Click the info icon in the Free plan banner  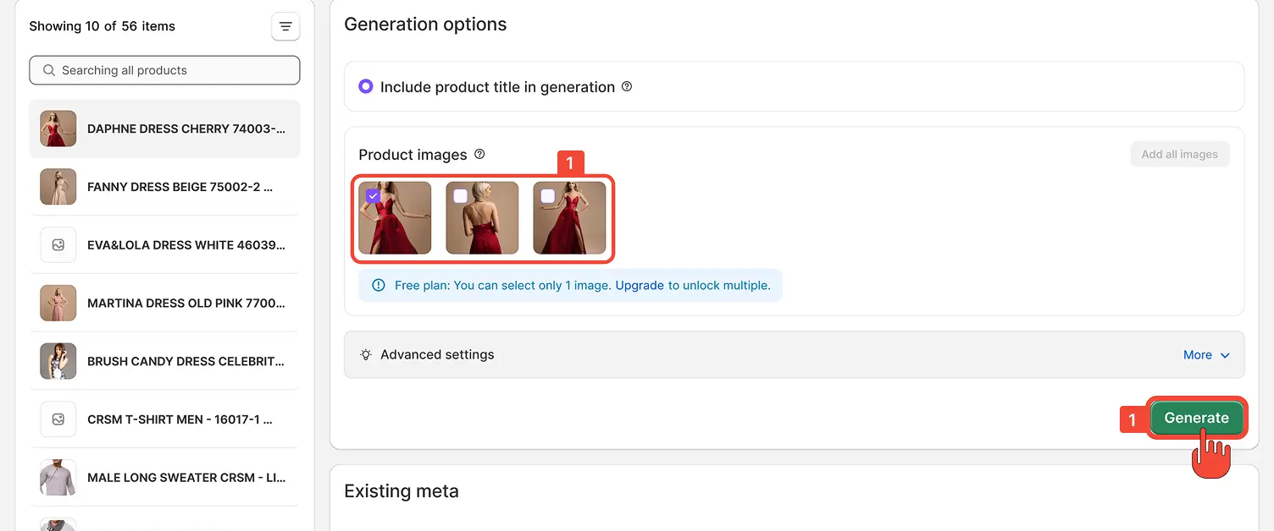(378, 285)
